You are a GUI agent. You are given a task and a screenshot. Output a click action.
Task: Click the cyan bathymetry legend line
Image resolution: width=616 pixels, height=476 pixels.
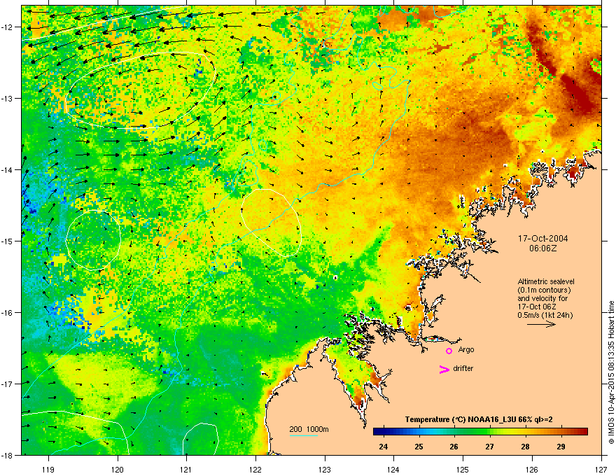click(303, 435)
